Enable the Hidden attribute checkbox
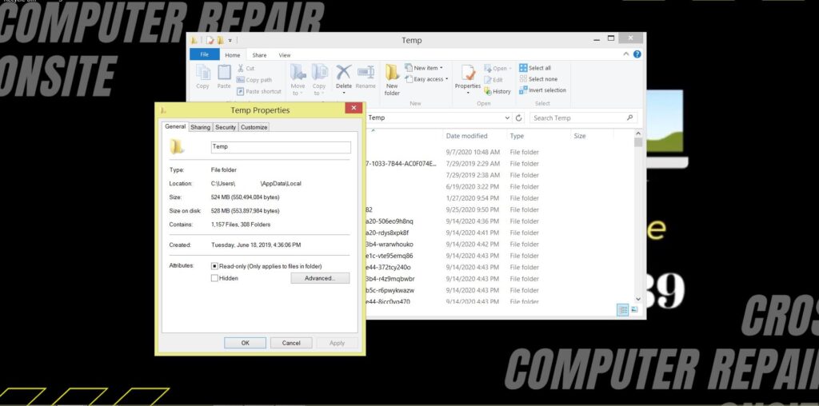819x406 pixels. pos(214,278)
